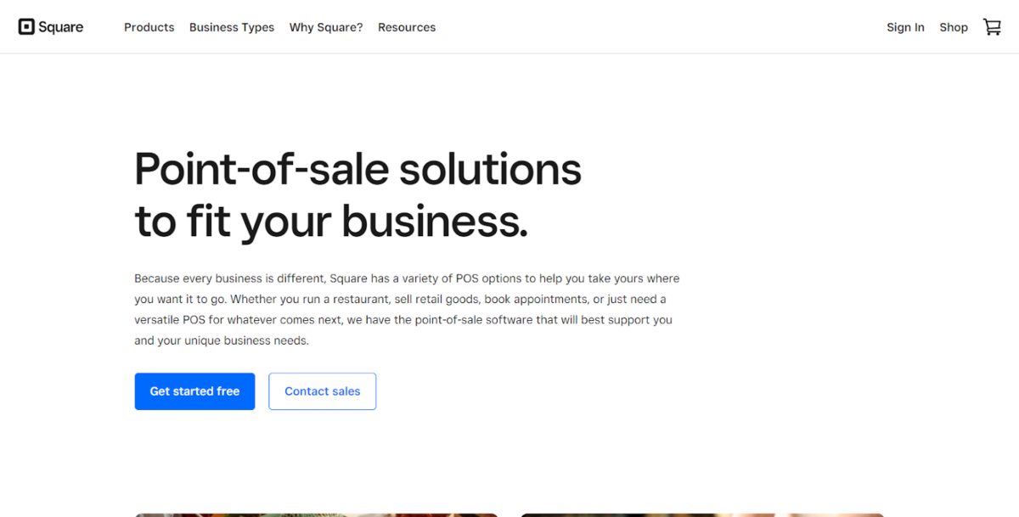Visit the Shop link
Viewport: 1019px width, 517px height.
pyautogui.click(x=954, y=27)
